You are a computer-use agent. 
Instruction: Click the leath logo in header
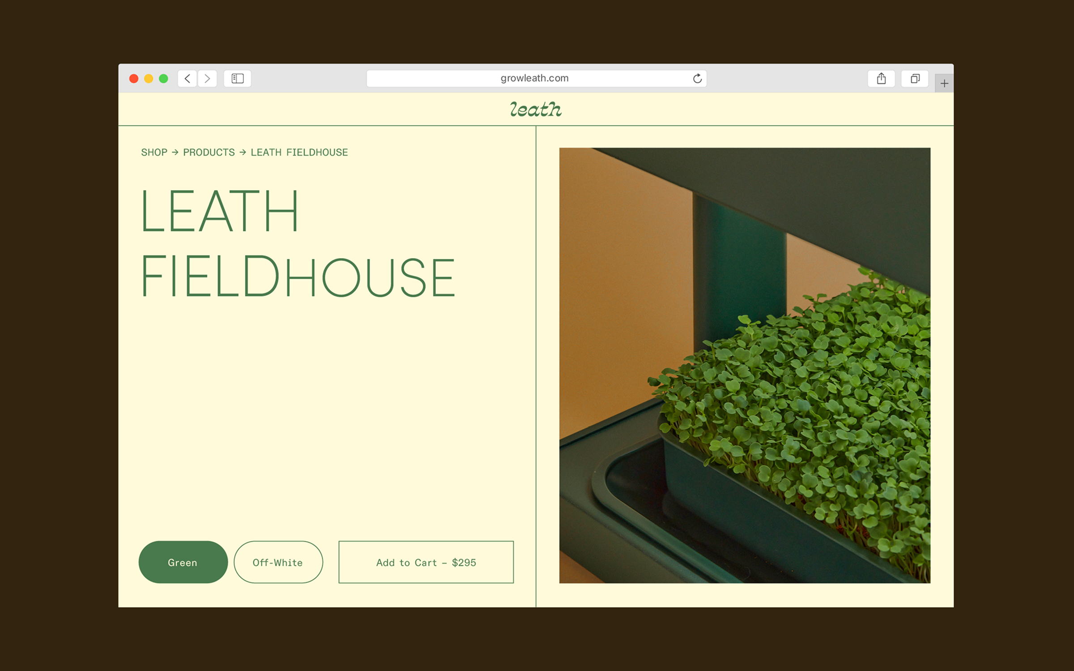click(536, 110)
